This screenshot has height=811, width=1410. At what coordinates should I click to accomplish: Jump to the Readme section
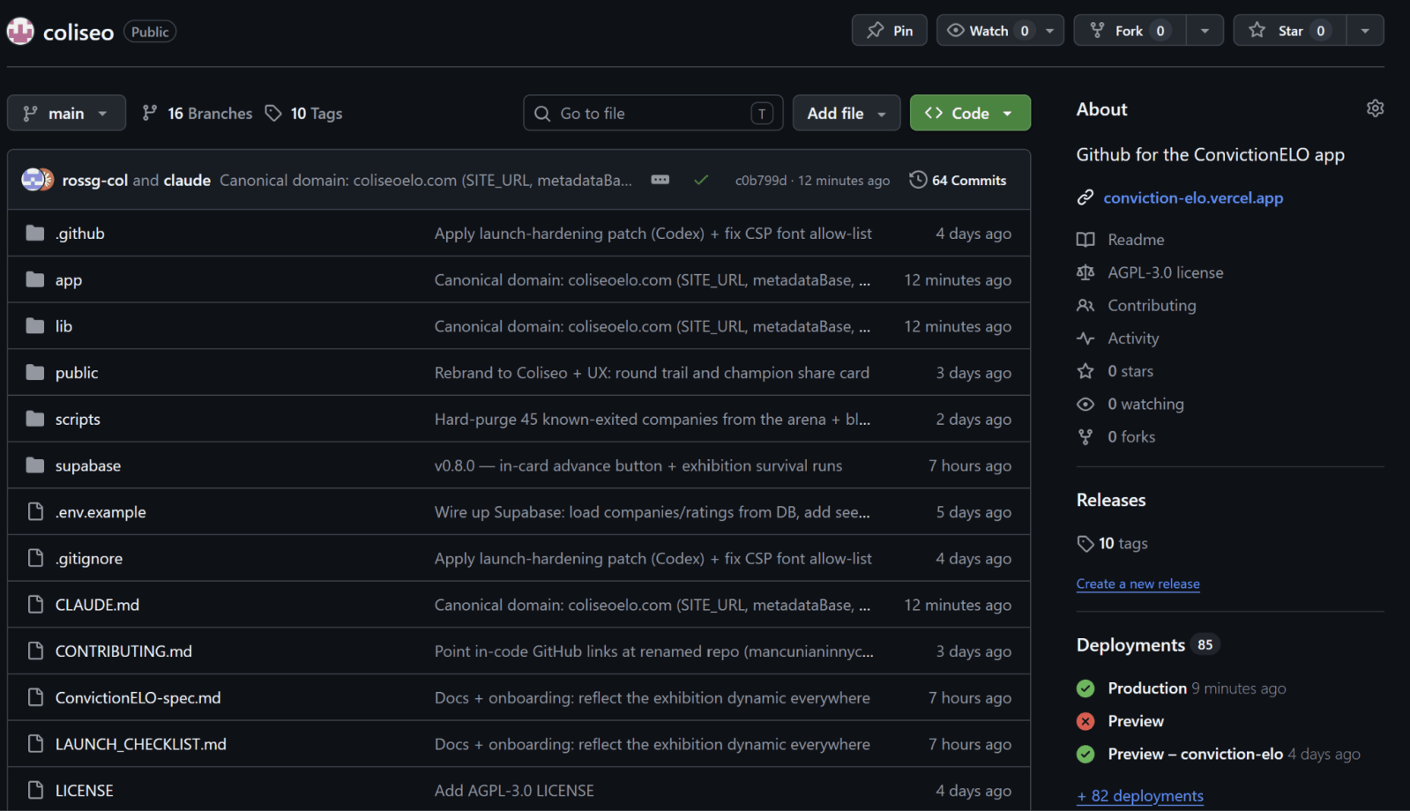(1136, 240)
